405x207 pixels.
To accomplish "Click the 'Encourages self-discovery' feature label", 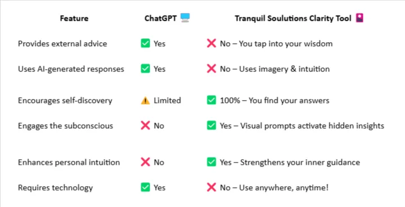I will coord(65,101).
